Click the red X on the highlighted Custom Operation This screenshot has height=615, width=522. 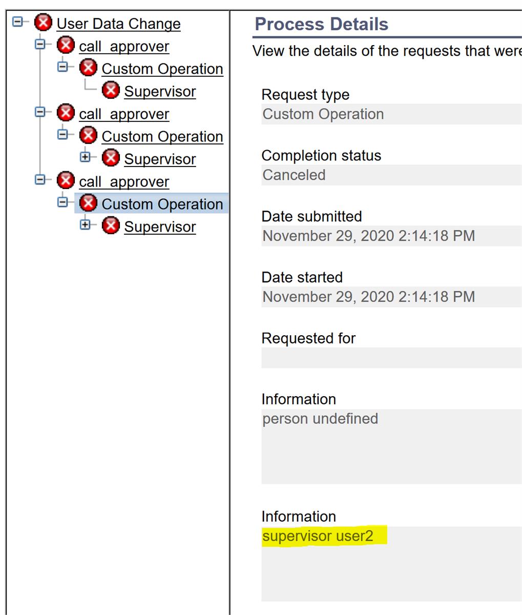pyautogui.click(x=89, y=203)
